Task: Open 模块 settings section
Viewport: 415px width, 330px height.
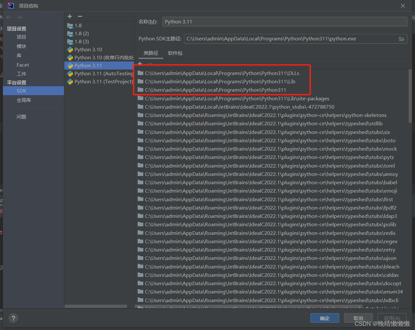Action: [x=21, y=46]
